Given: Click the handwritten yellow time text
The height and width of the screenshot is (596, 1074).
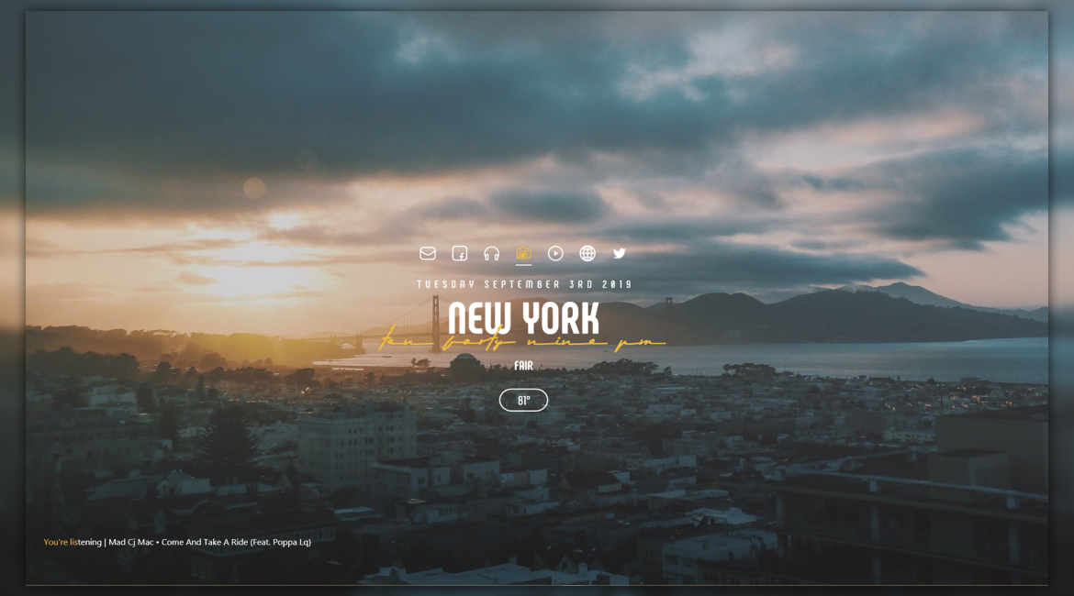Looking at the screenshot, I should [523, 343].
